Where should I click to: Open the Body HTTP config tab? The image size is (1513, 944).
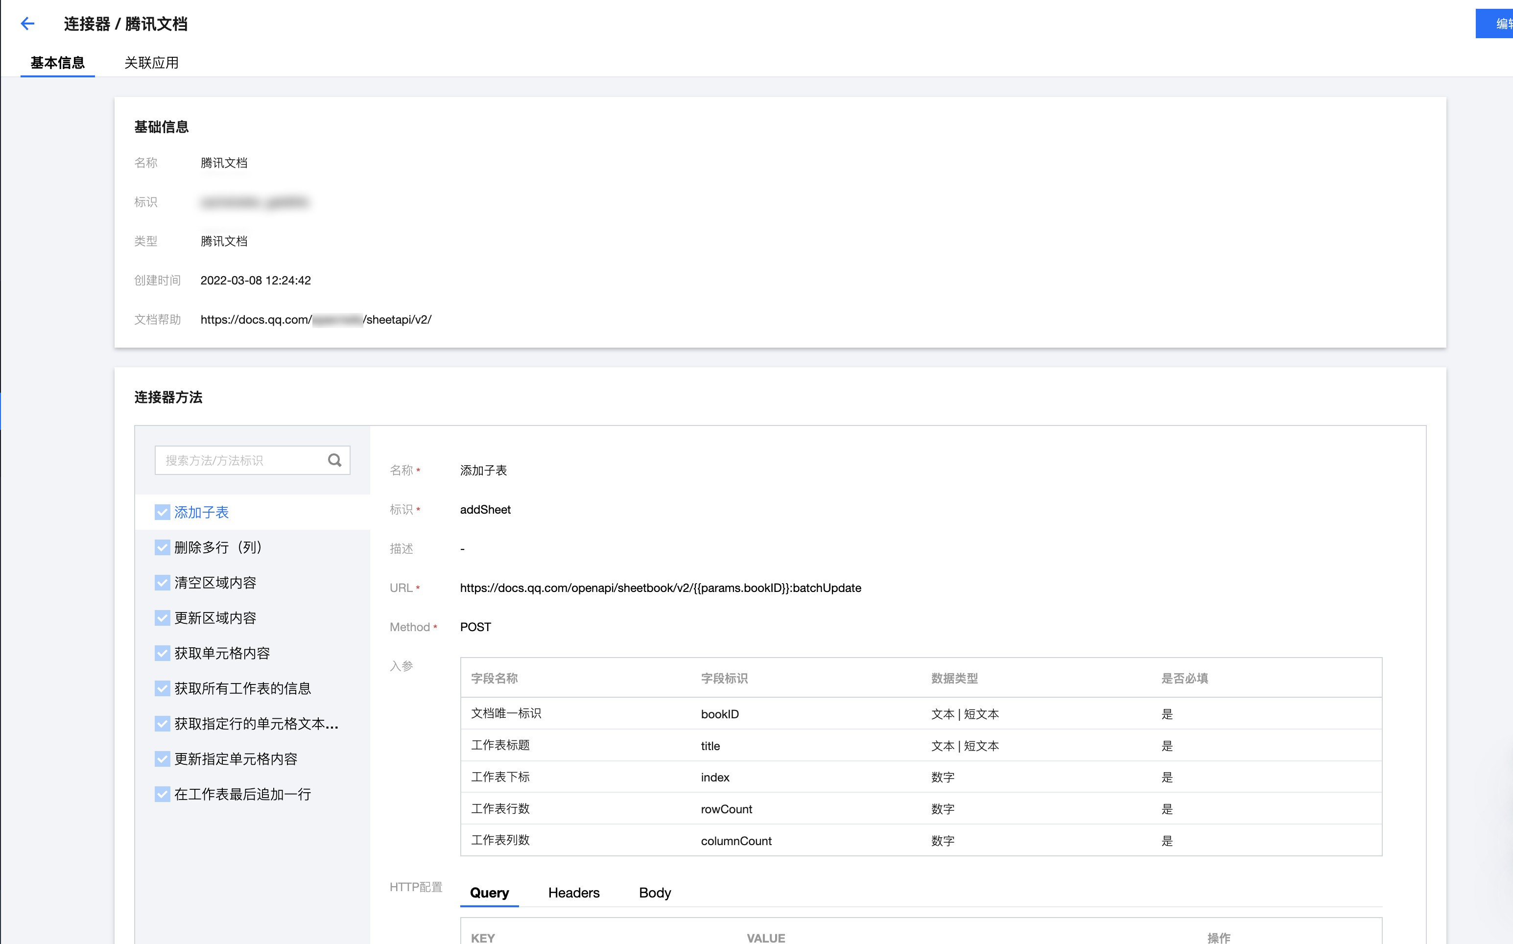(x=655, y=893)
